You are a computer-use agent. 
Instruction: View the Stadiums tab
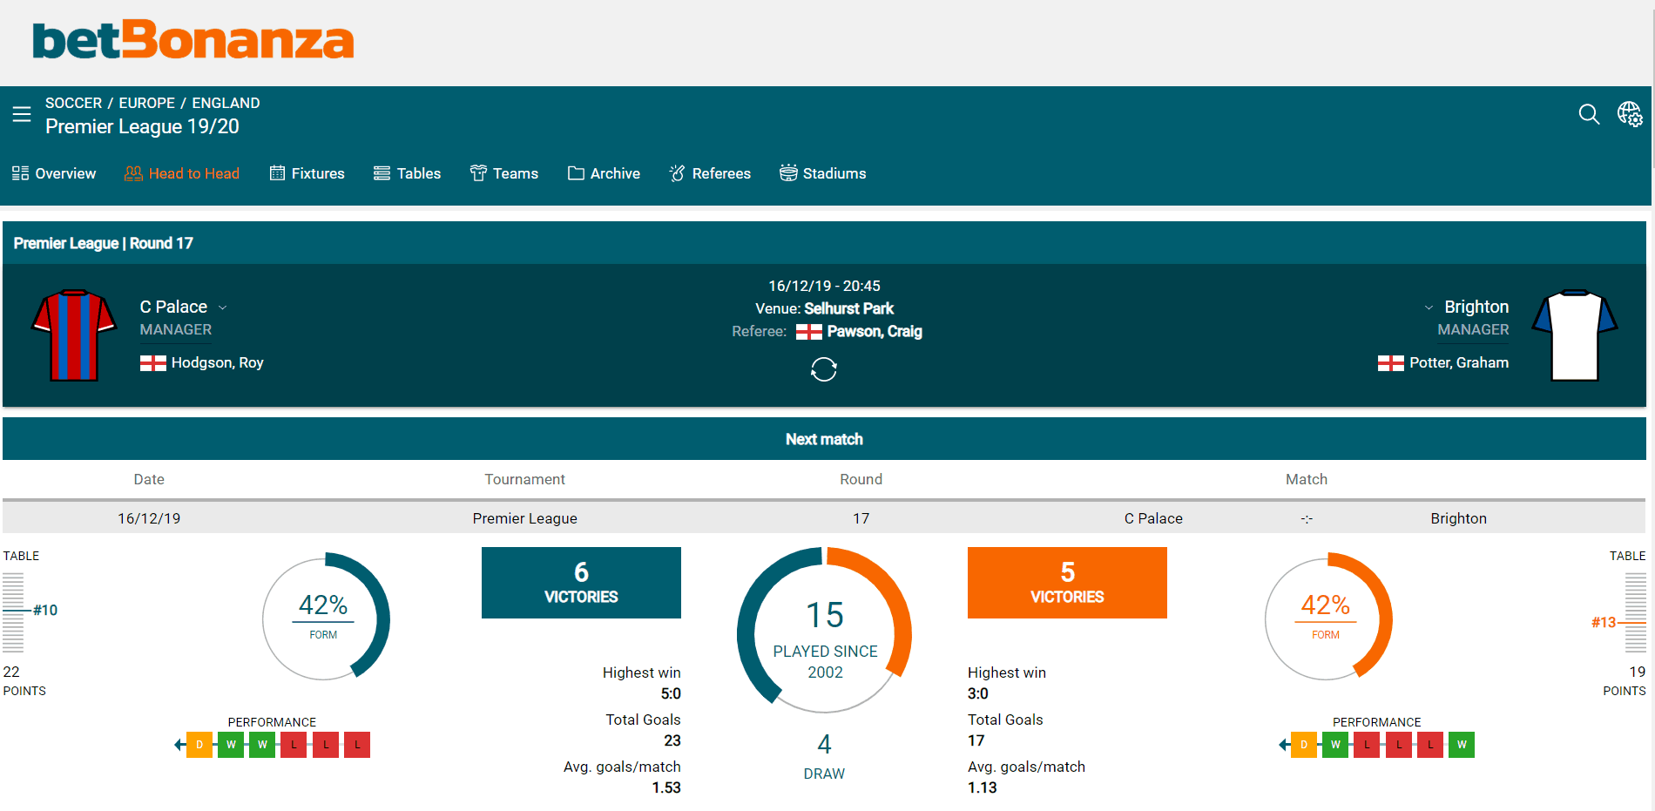[822, 173]
